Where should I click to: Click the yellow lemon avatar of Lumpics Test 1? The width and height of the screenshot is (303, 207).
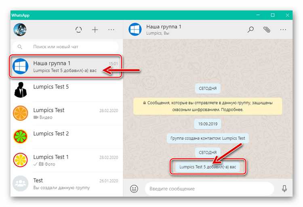[x=20, y=160]
